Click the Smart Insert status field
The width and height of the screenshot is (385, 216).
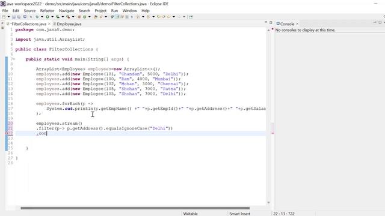(239, 214)
